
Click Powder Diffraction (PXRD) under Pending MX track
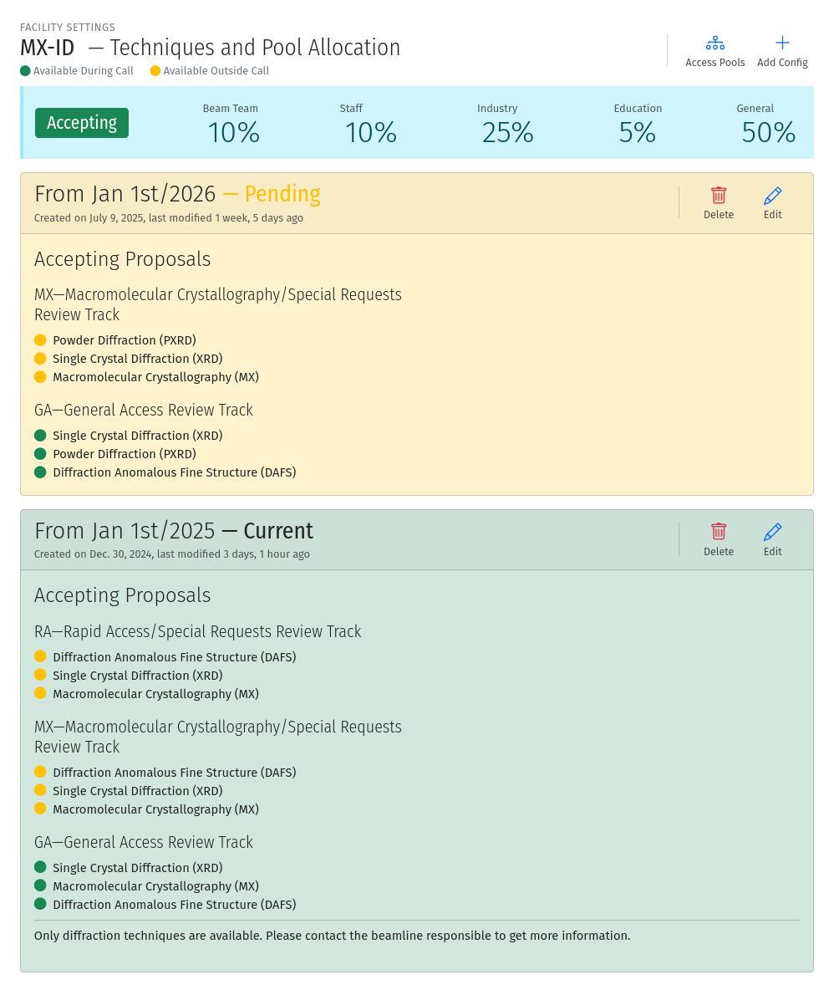pos(125,340)
